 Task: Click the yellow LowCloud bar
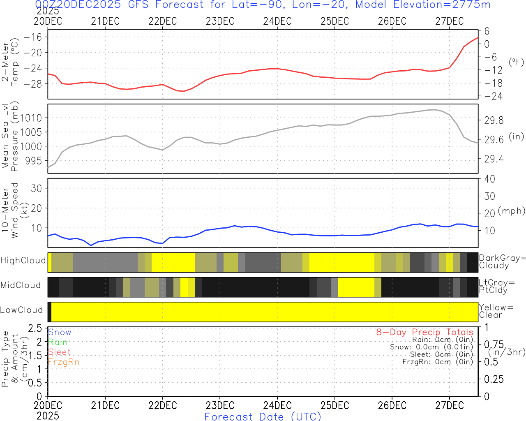263,312
